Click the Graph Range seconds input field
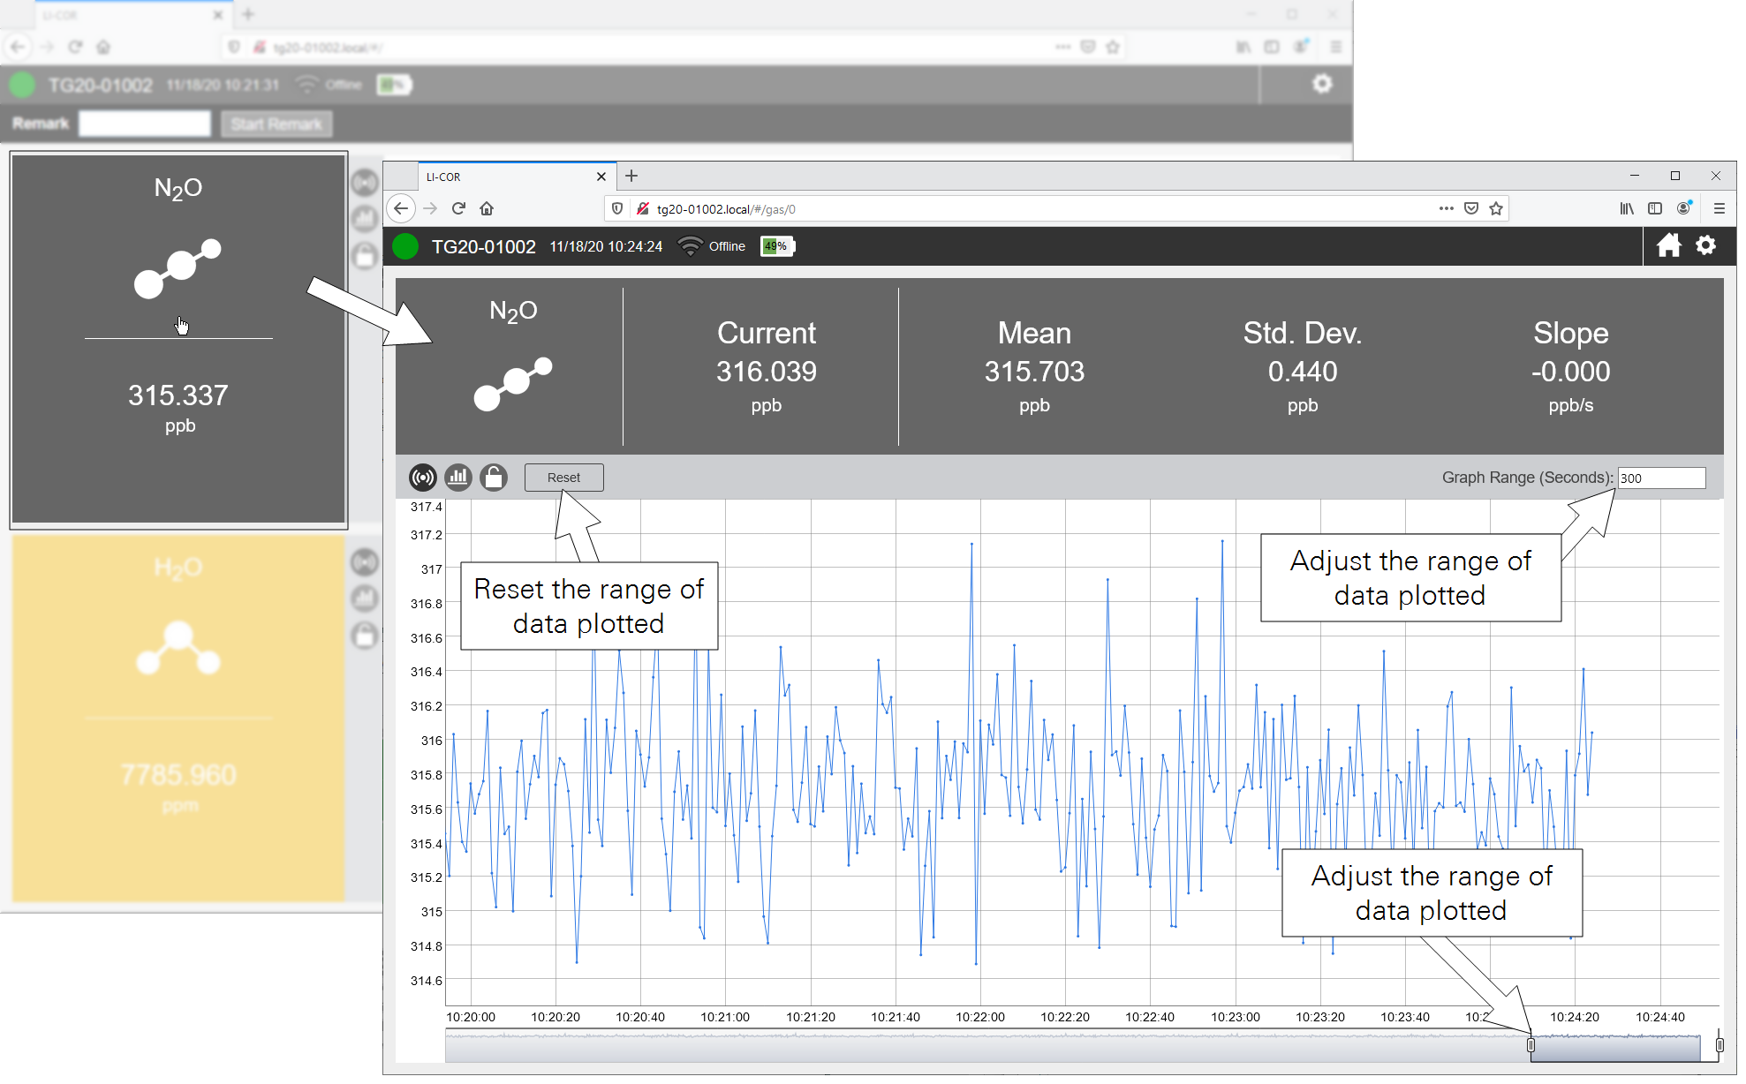 click(1661, 478)
